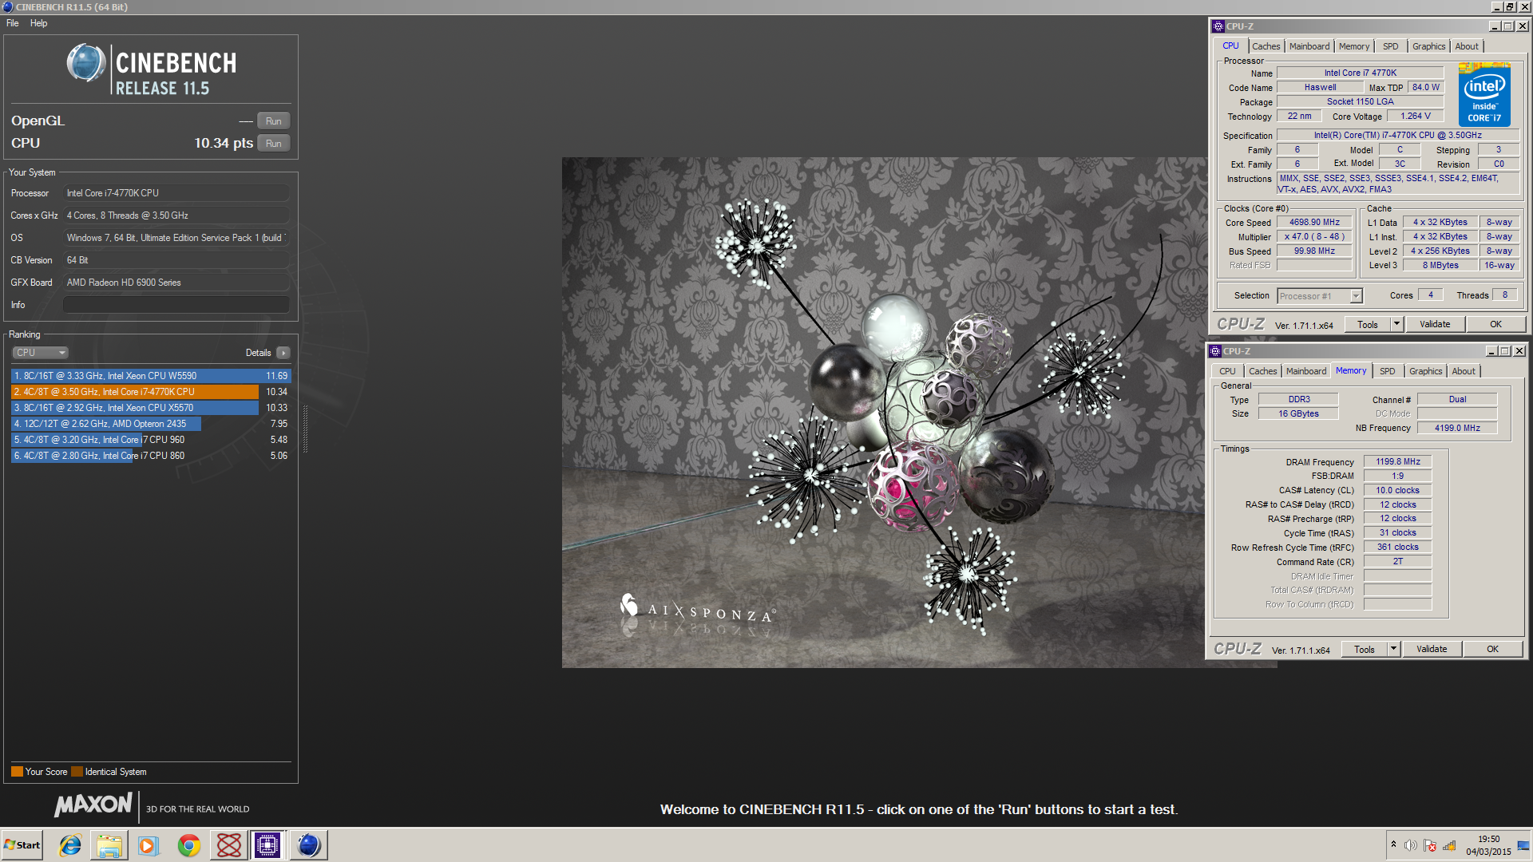Select ranking row AMD Opteron 2435
Image resolution: width=1533 pixels, height=862 pixels.
(151, 424)
